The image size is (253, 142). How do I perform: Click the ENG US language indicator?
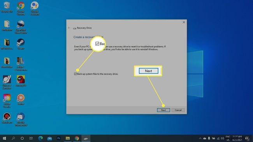coord(228,138)
